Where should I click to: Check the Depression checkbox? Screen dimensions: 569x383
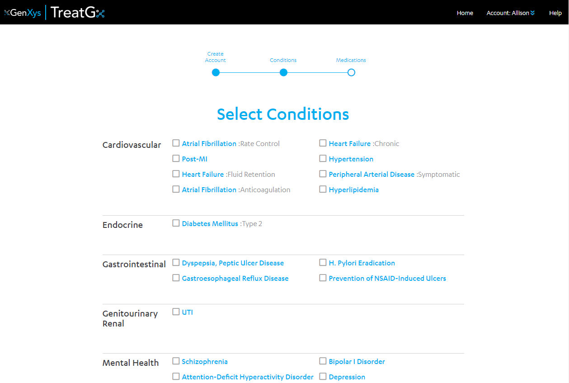(x=323, y=377)
